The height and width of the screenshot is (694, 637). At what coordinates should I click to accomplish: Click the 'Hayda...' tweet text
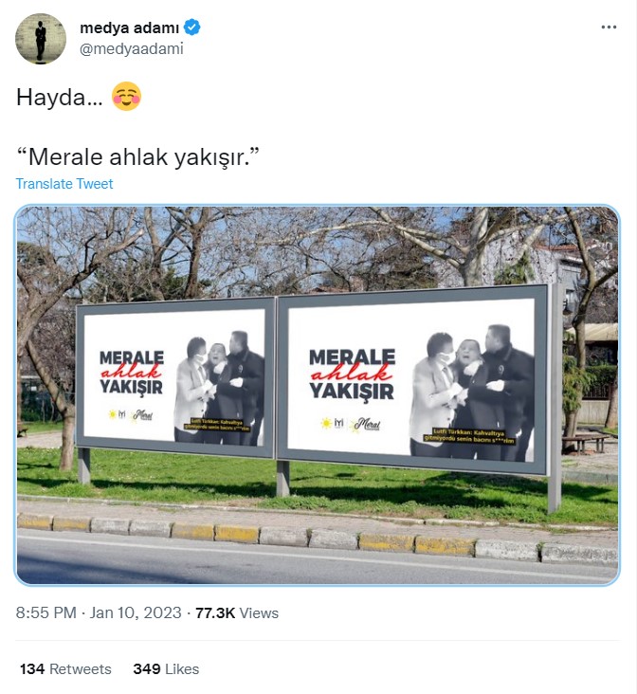(60, 97)
